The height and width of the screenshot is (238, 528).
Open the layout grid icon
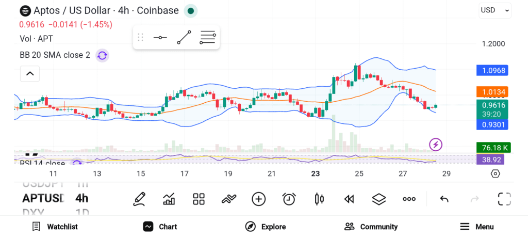(199, 199)
